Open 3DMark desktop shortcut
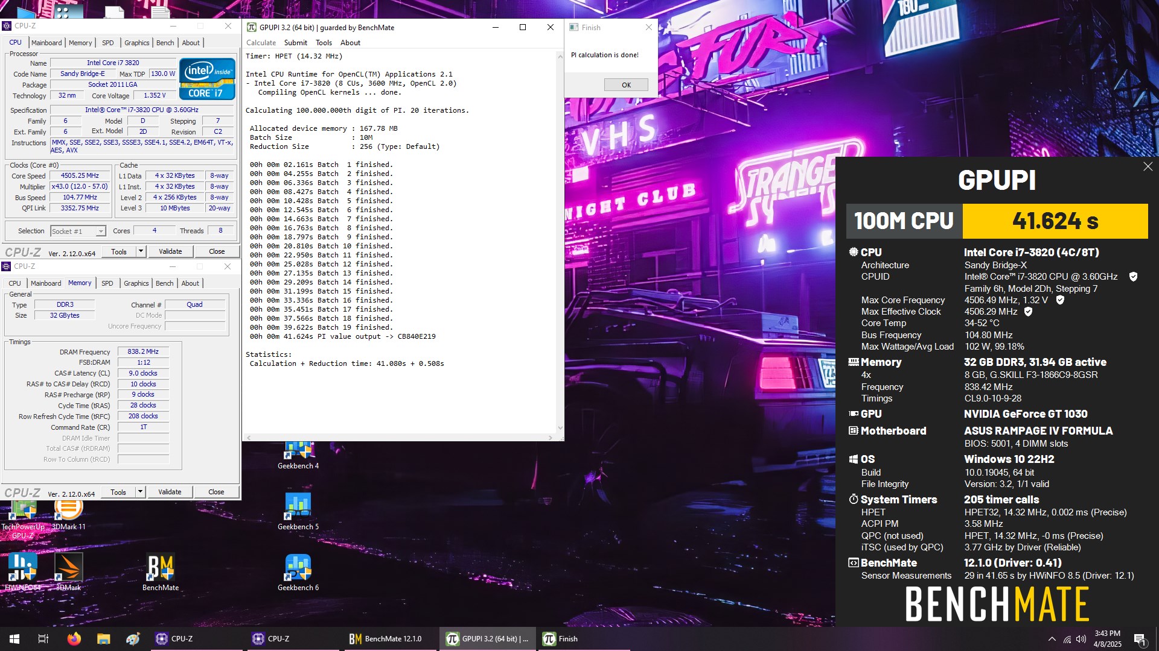This screenshot has height=651, width=1159. [x=68, y=572]
